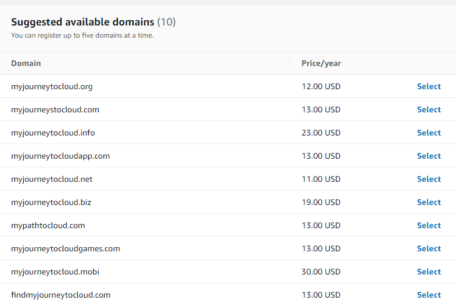Image resolution: width=456 pixels, height=304 pixels.
Task: Click the 11.00 USD price cell
Action: [x=321, y=179]
